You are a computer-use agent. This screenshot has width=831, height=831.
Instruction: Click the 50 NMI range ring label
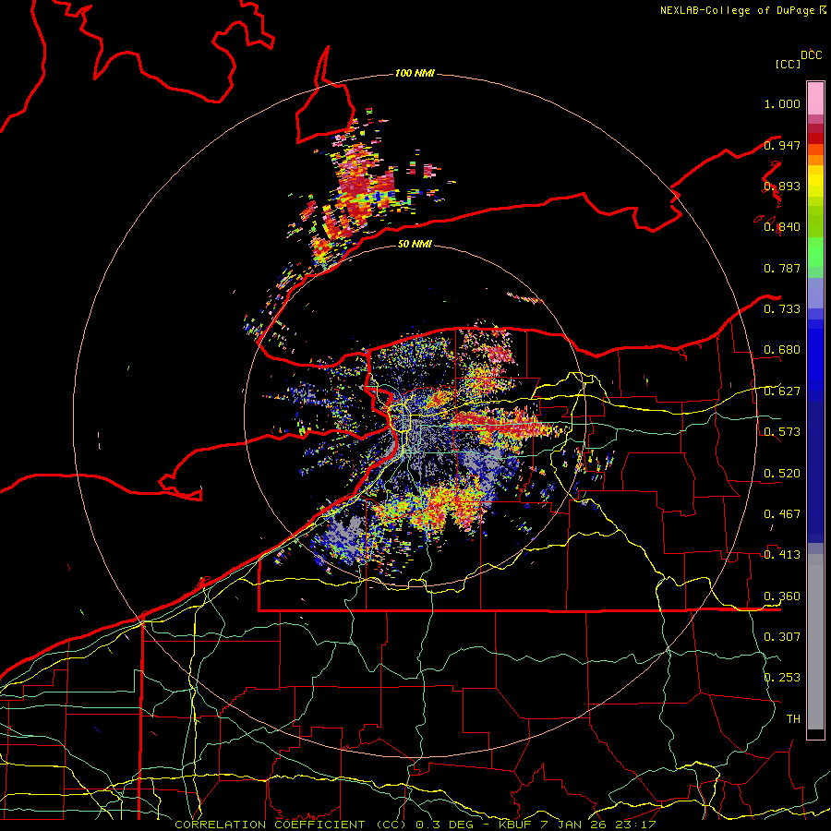[415, 244]
